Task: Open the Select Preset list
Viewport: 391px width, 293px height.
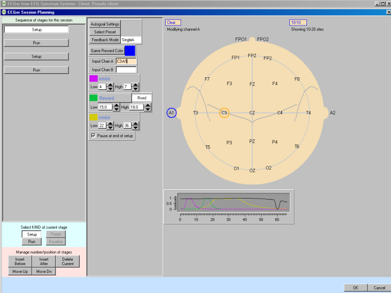Action: point(104,32)
